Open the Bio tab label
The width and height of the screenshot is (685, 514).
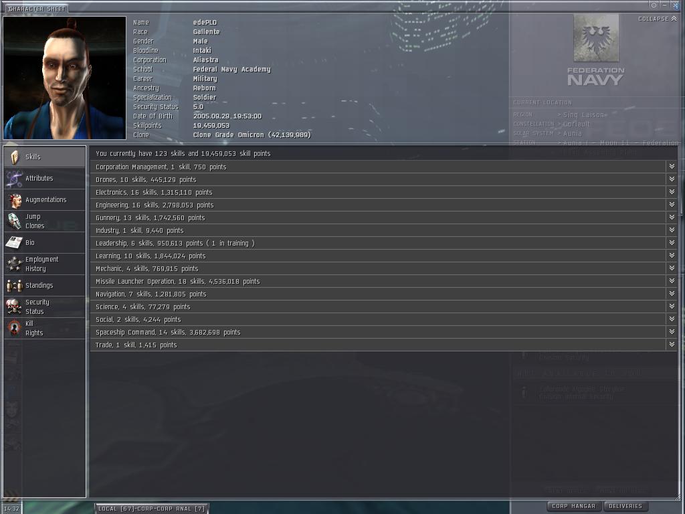(29, 242)
